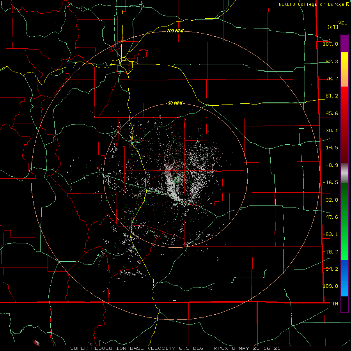351x351 pixels.
Task: Select the 45.6 velocity scale value
Action: coord(332,113)
